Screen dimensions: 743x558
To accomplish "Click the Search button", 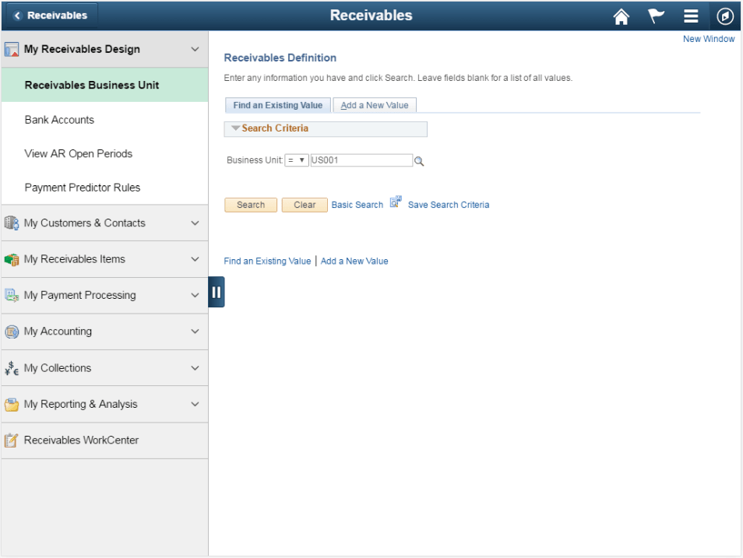I will click(x=250, y=205).
